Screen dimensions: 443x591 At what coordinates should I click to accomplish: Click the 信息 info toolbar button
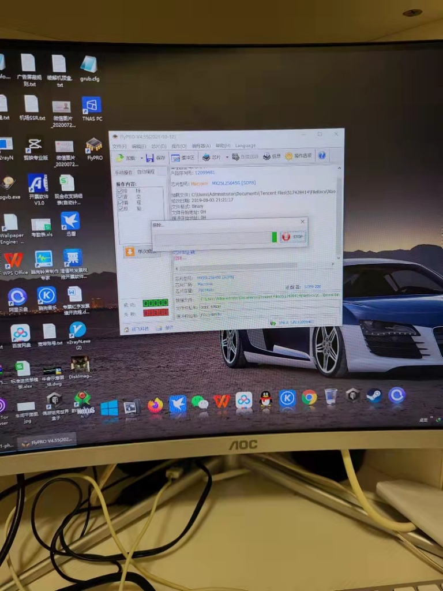[272, 156]
